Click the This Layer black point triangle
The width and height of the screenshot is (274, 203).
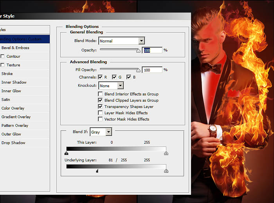66,153
